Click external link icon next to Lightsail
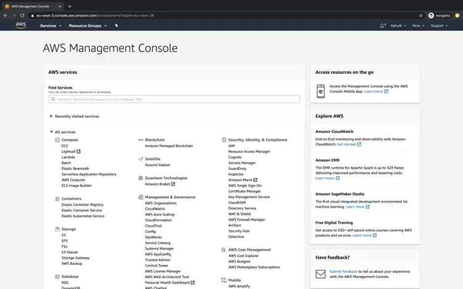Viewport: 463px width, 289px height. [x=78, y=152]
